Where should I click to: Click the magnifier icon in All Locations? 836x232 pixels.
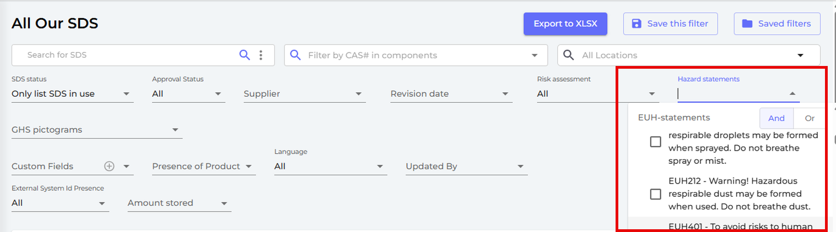[569, 55]
